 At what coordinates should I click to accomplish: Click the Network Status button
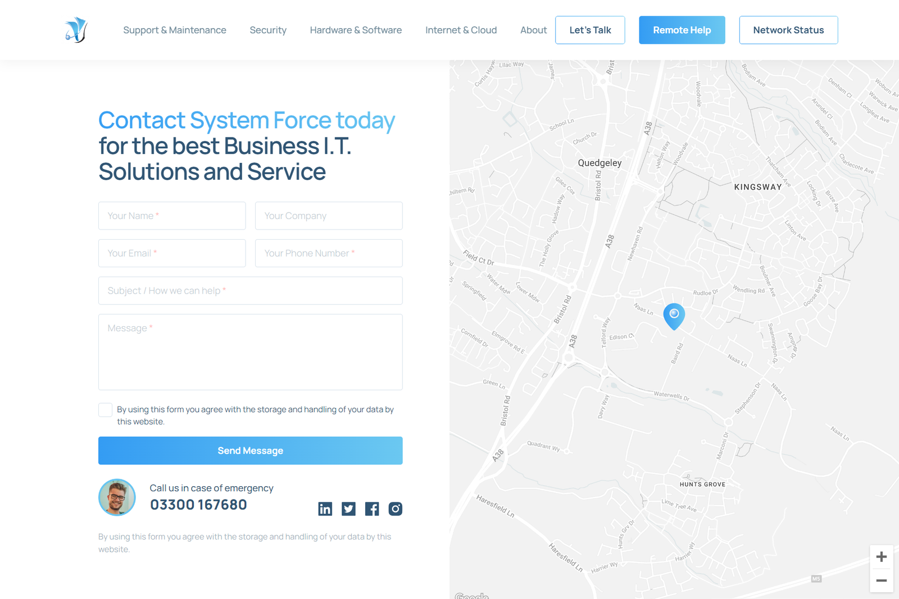[x=788, y=30]
